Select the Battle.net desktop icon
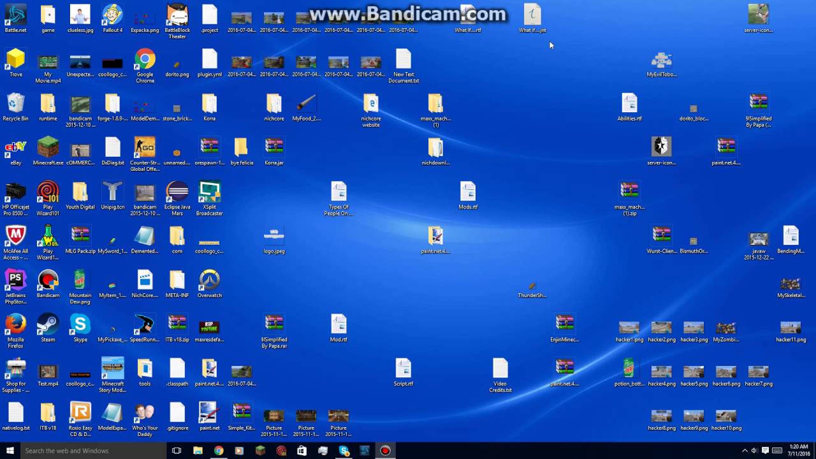Viewport: 816px width, 459px height. (x=15, y=18)
